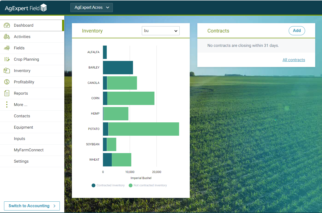The height and width of the screenshot is (213, 322).
Task: Go to Equipment page
Action: tap(23, 127)
